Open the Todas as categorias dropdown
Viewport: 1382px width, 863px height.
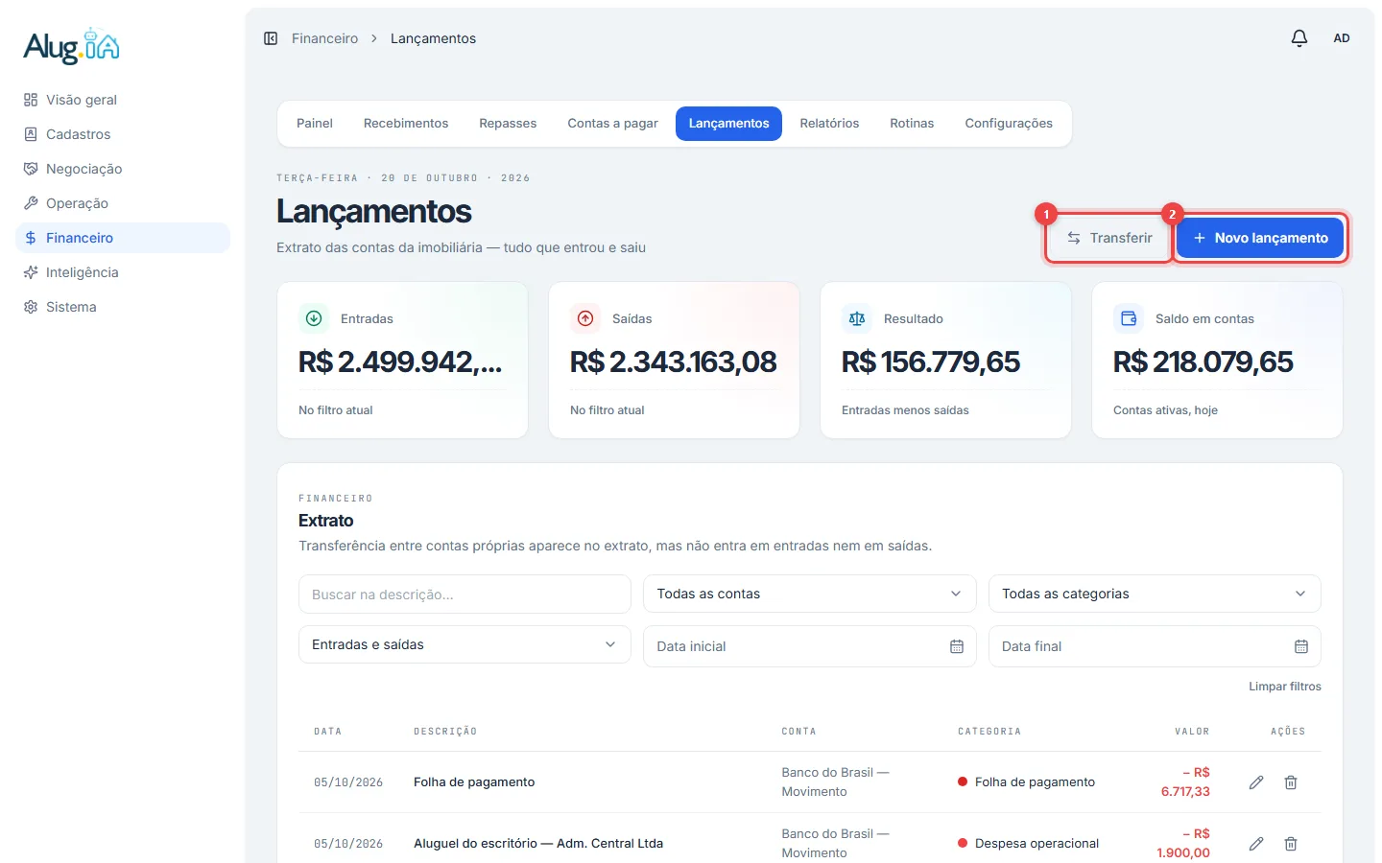pos(1155,594)
